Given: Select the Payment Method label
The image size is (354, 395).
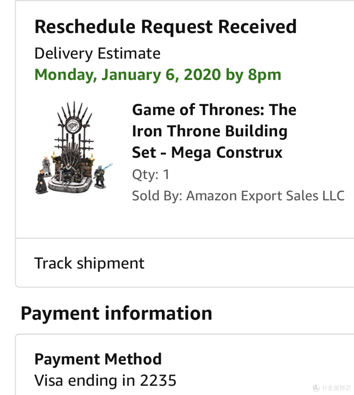Looking at the screenshot, I should pos(98,359).
